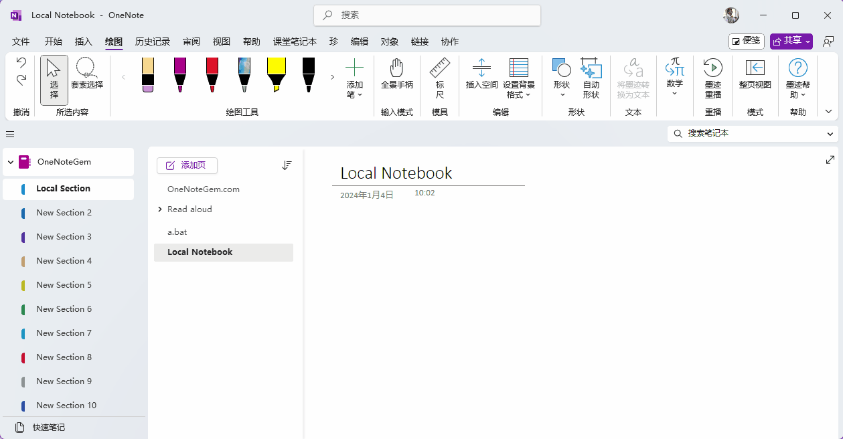Select the galaxy-pattern pen
Screen dimensions: 843x439
tap(244, 74)
